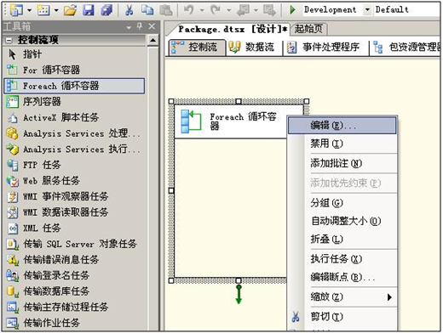Image resolution: width=443 pixels, height=333 pixels.
Task: Open the Development configuration dropdown
Action: [x=367, y=10]
